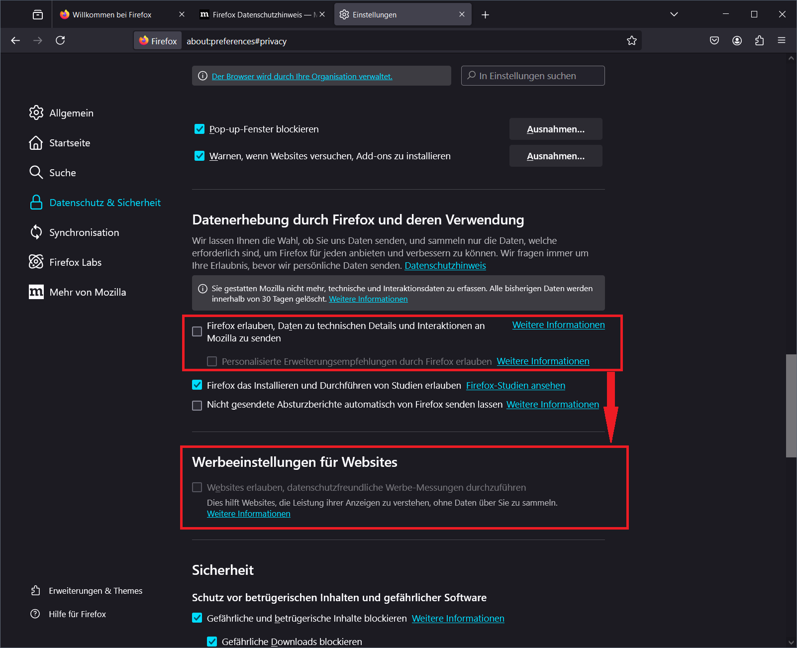Screen dimensions: 797x648
Task: Uncheck Gefährliche Downloads blockieren
Action: (x=212, y=642)
